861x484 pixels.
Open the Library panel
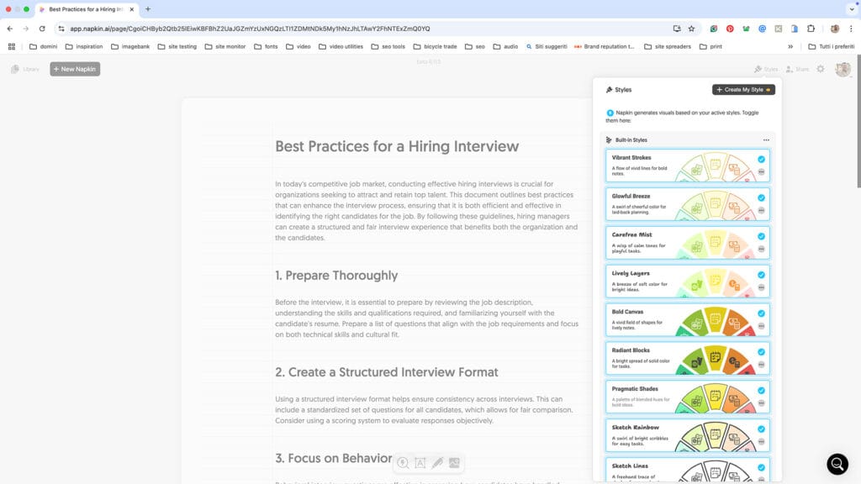coord(25,69)
